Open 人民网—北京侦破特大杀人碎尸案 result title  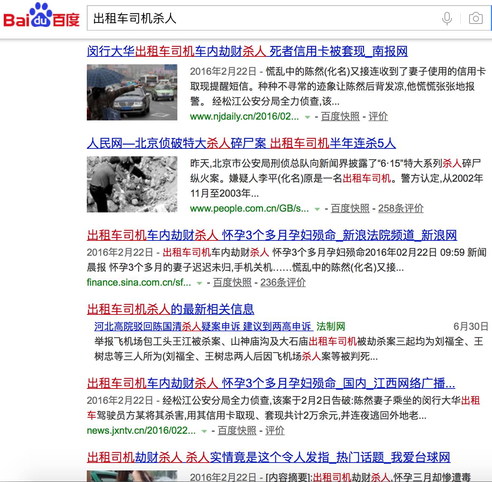[x=241, y=143]
